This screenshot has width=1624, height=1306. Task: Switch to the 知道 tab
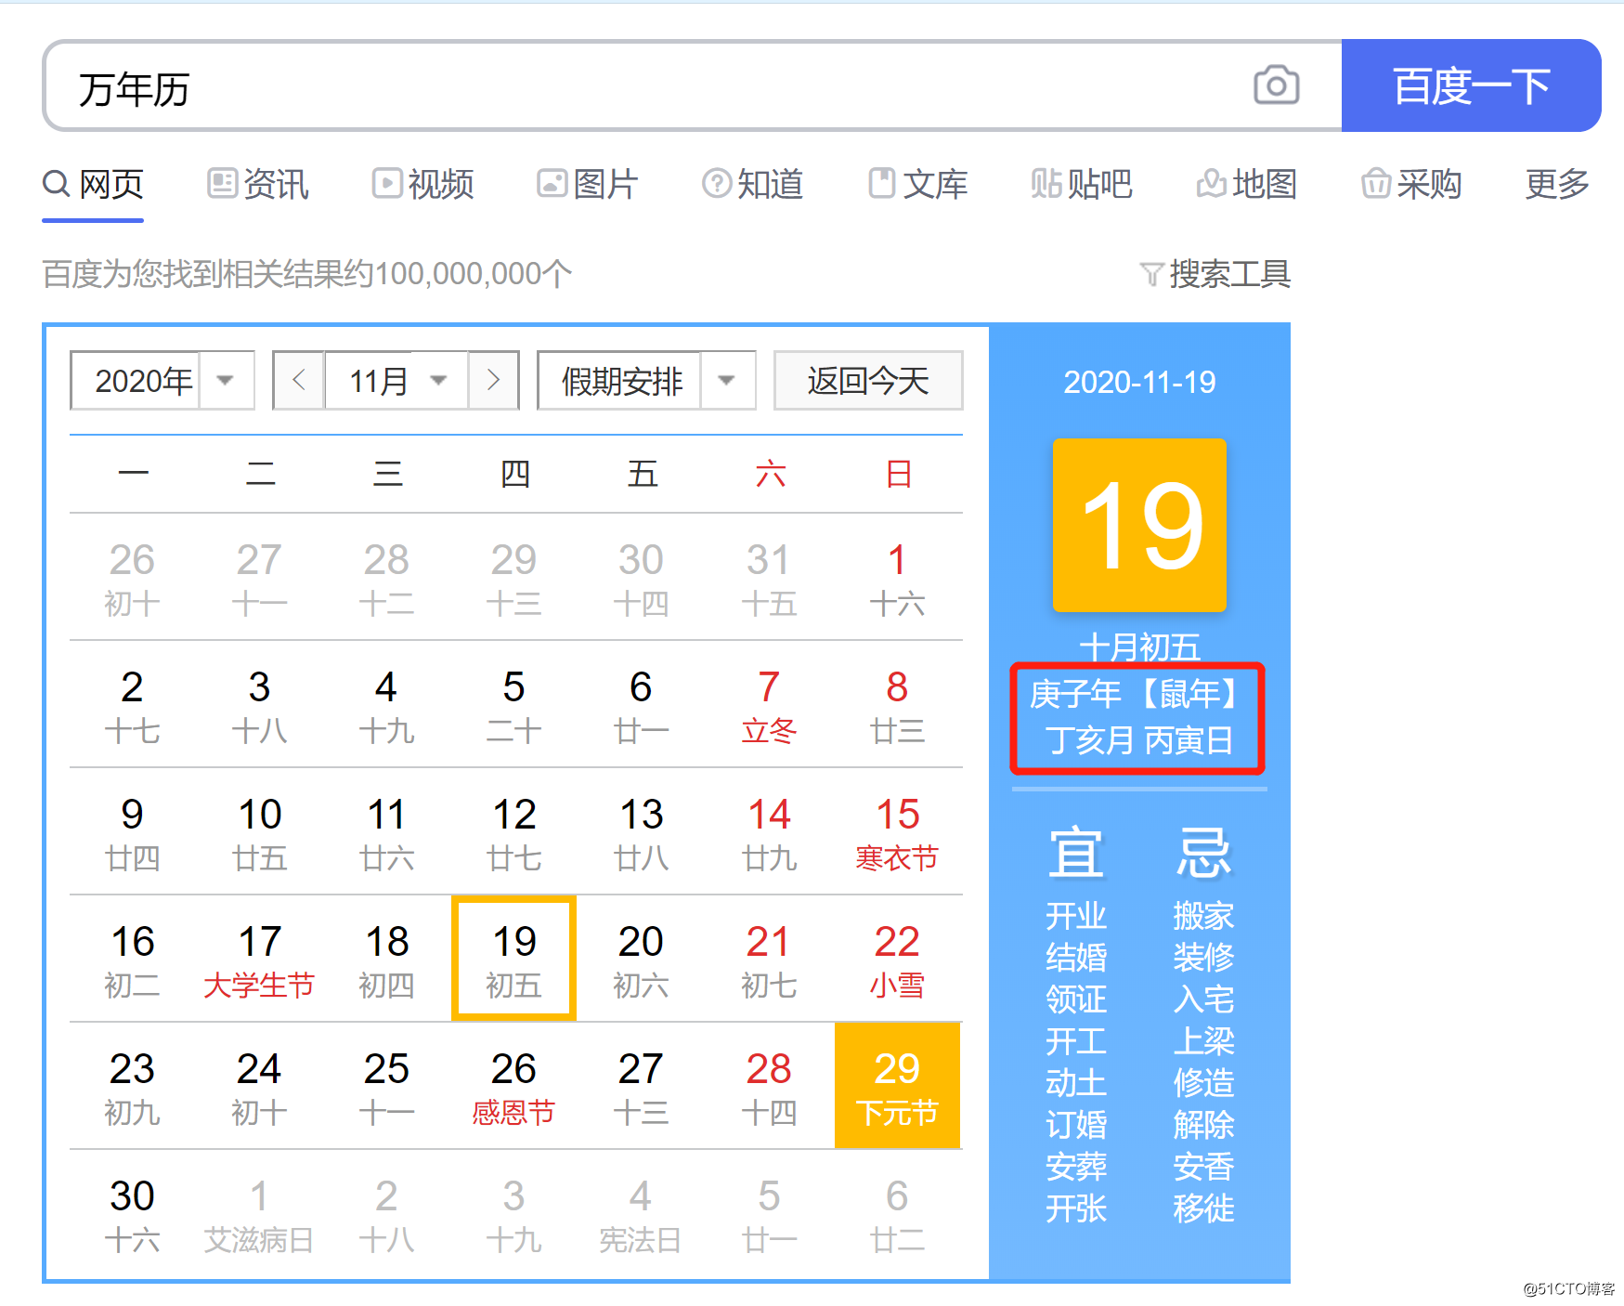point(752,184)
